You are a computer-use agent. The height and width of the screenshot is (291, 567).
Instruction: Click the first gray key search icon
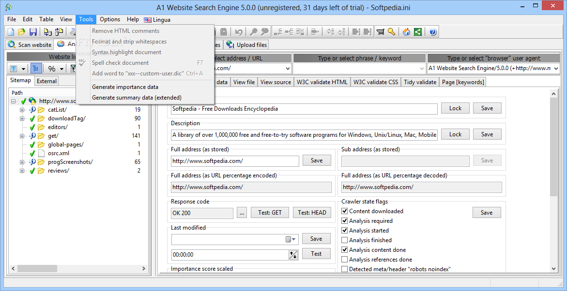tap(254, 32)
